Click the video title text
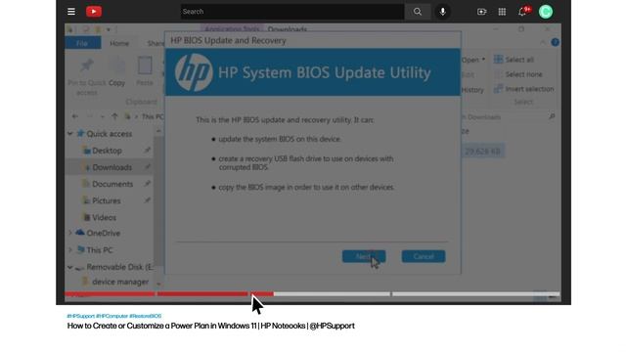This screenshot has width=626, height=352. (x=211, y=326)
